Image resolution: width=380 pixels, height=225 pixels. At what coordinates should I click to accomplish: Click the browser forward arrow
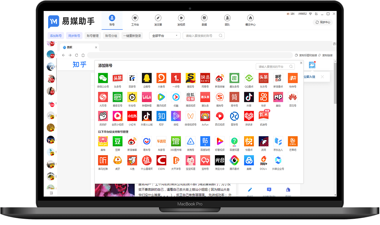point(70,55)
